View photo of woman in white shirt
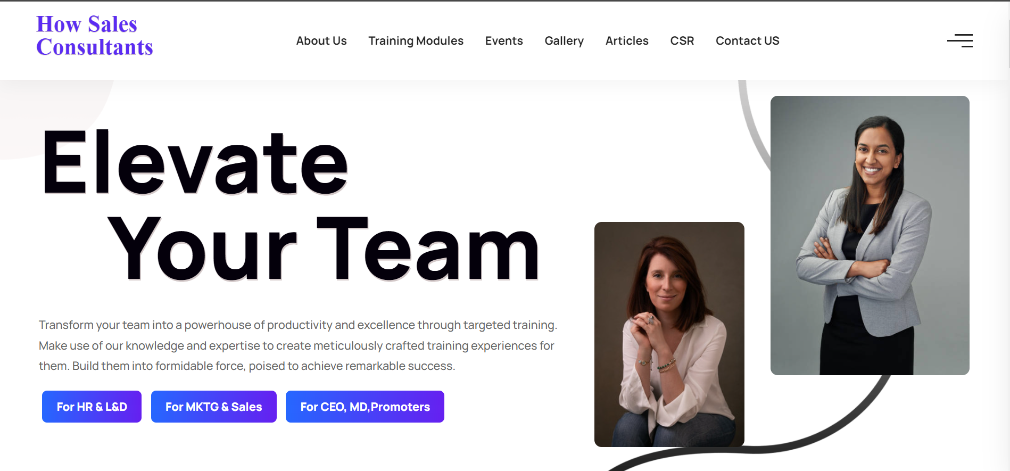 coord(669,334)
